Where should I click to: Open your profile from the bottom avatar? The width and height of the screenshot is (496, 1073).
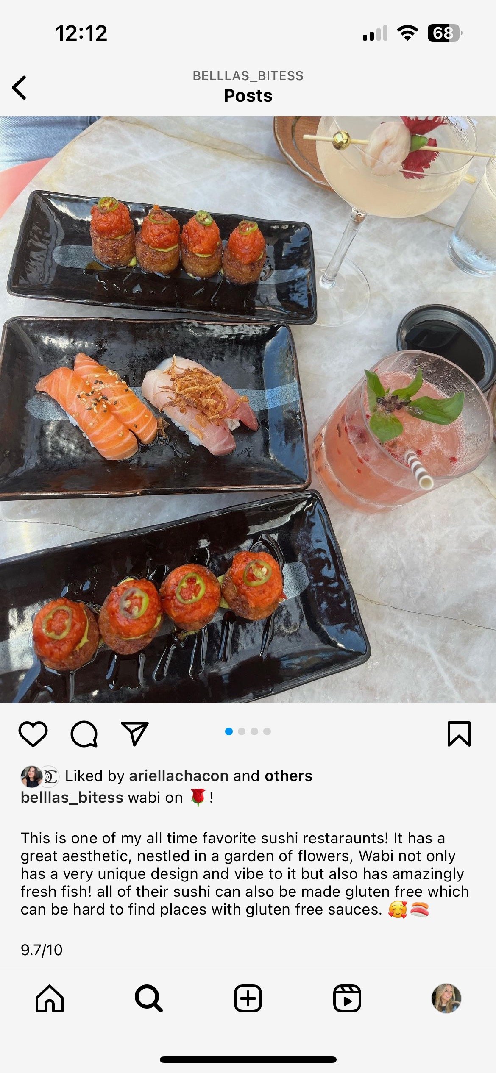pyautogui.click(x=446, y=998)
